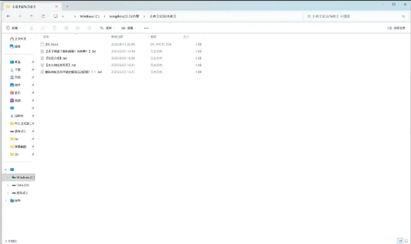Refresh the current folder view
This screenshot has width=411, height=244.
click(x=43, y=16)
